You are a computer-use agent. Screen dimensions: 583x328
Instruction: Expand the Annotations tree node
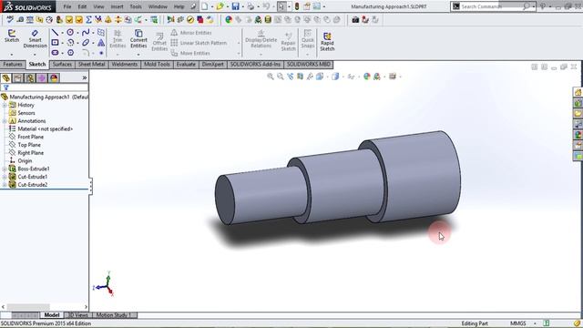pos(5,121)
